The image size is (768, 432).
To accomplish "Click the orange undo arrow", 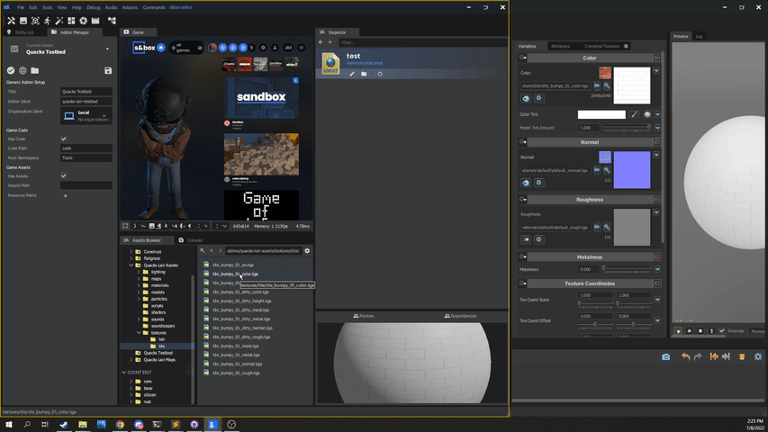I will pos(686,356).
